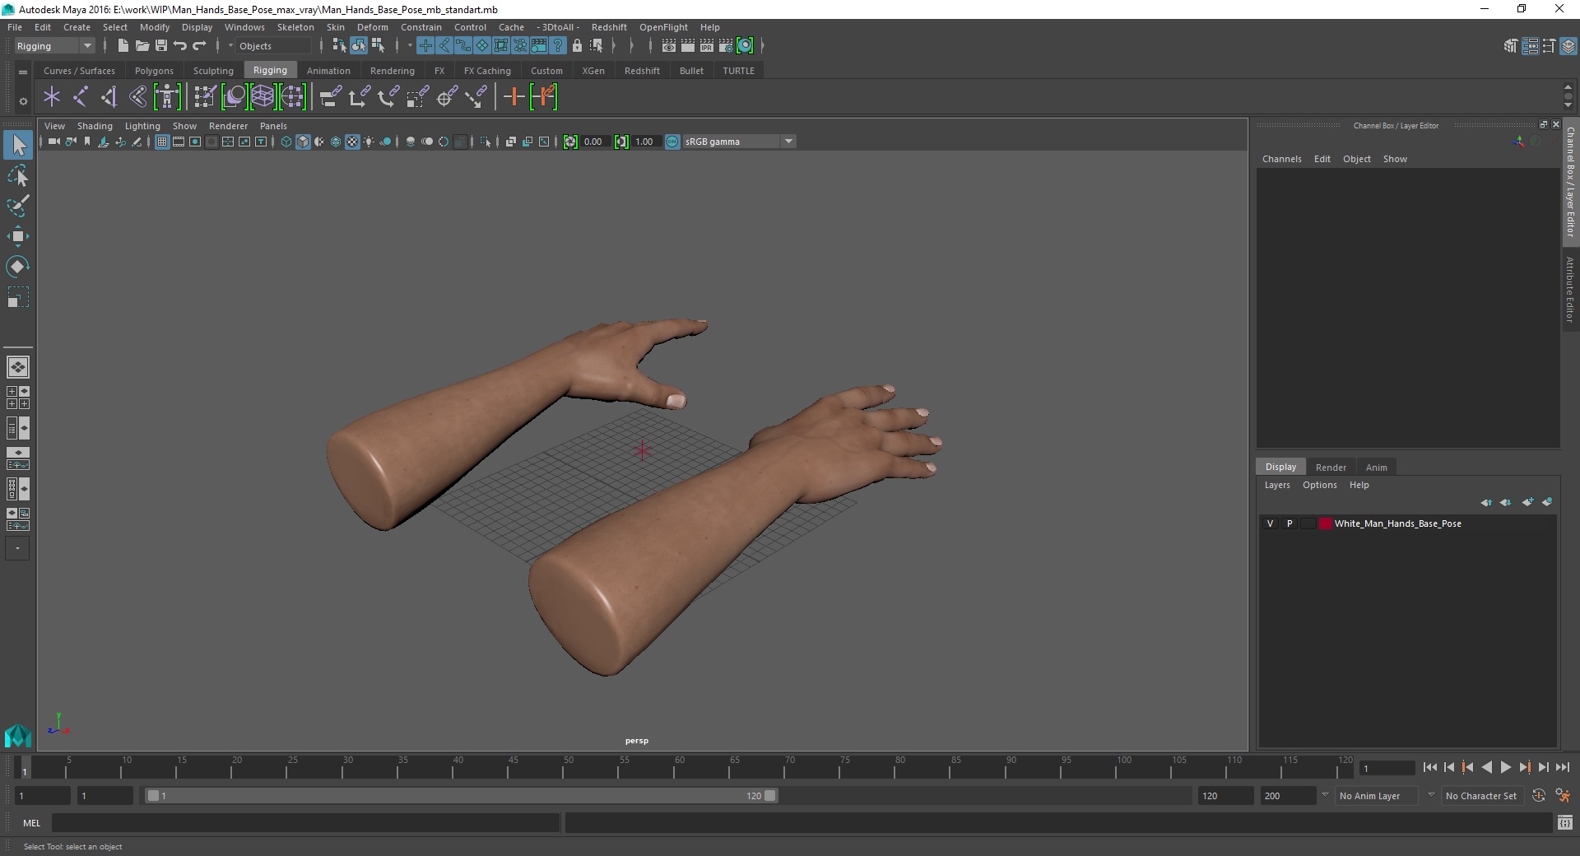Open the sRGB gamma color space dropdown
This screenshot has width=1580, height=856.
(739, 142)
